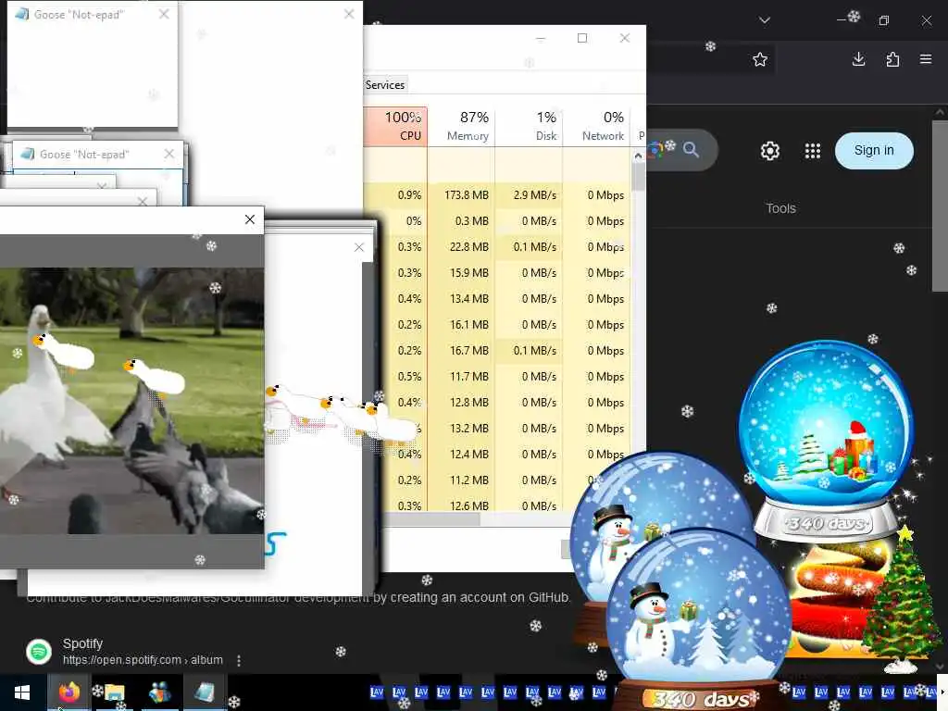This screenshot has width=948, height=711.
Task: Bookmark this page with the star icon
Action: pos(760,59)
